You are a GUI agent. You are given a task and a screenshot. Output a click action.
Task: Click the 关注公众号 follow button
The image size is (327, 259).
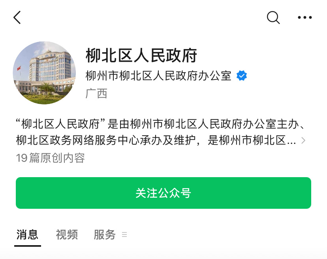coord(163,193)
